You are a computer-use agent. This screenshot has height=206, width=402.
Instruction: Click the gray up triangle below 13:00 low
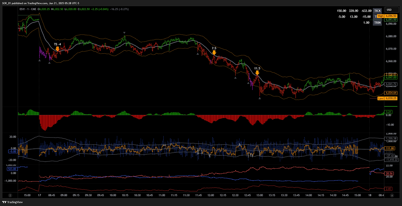[260, 98]
